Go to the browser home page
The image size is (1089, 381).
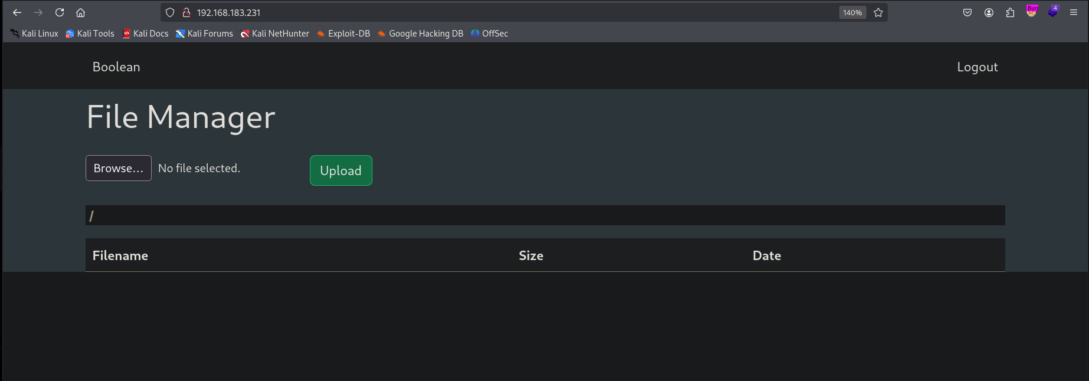pos(81,12)
